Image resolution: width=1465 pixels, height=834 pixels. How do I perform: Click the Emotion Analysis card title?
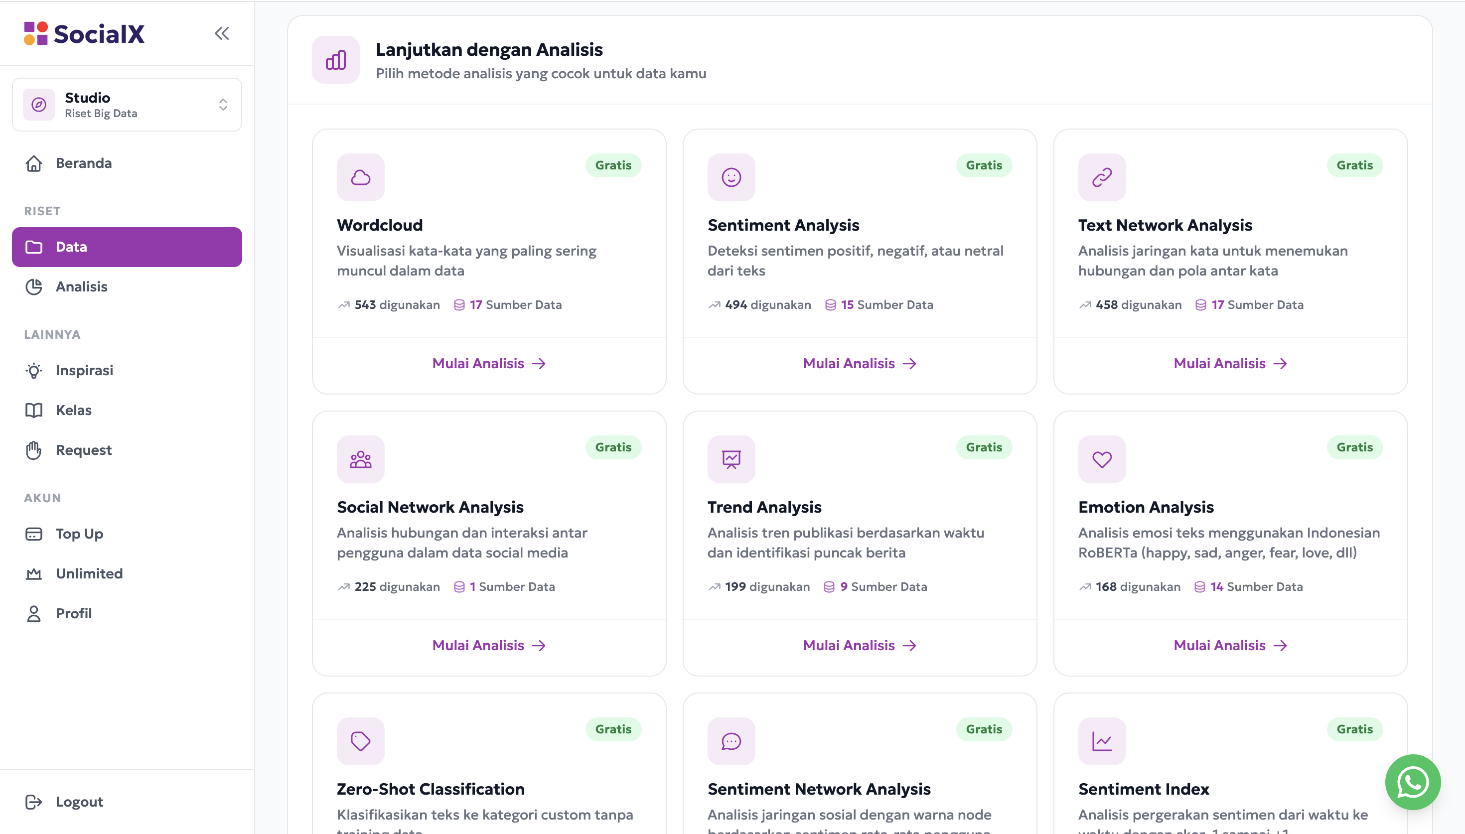coord(1146,507)
